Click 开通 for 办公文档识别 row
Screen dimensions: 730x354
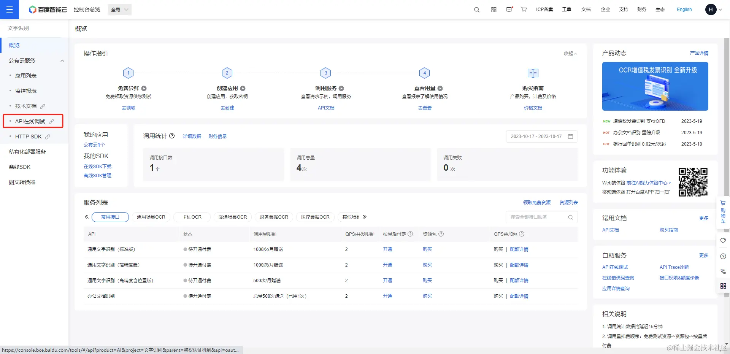(387, 296)
